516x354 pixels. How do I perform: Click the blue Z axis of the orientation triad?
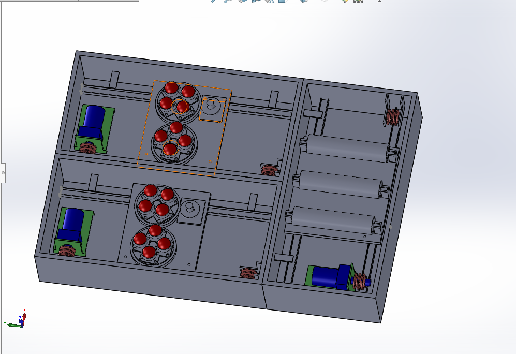(x=21, y=321)
